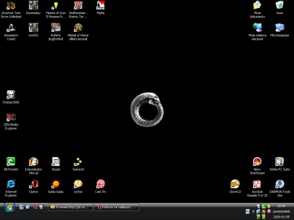Launch the Doomsday desktop shortcut
Viewport: 294px width, 220px height.
point(34,8)
